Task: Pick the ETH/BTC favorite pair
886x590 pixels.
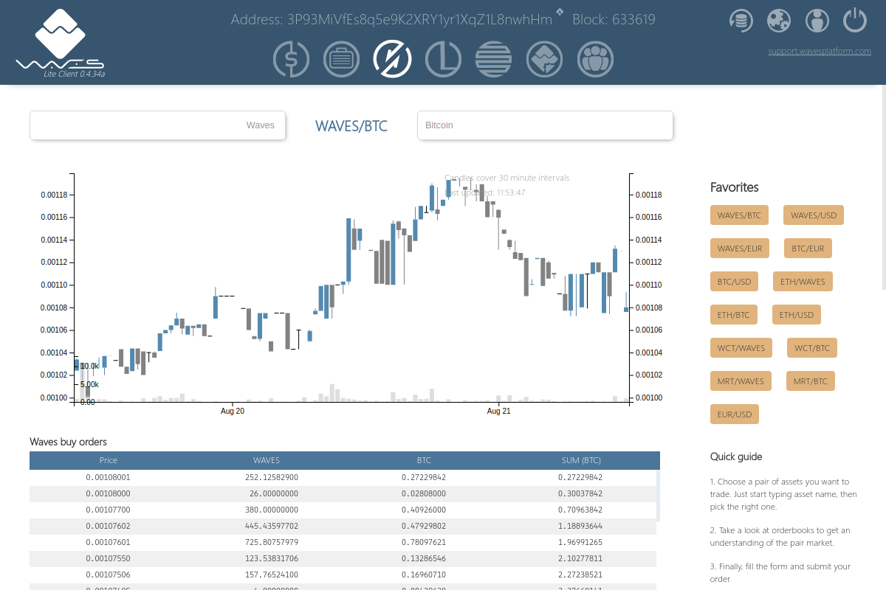Action: tap(733, 315)
